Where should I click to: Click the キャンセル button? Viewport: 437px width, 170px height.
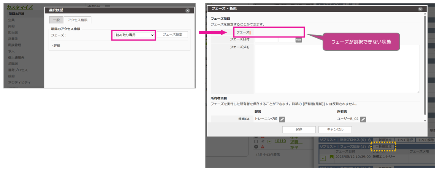(x=335, y=130)
